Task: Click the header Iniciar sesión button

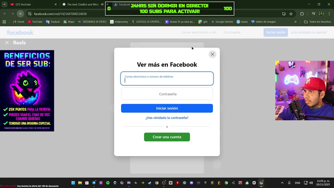Action: [x=276, y=32]
